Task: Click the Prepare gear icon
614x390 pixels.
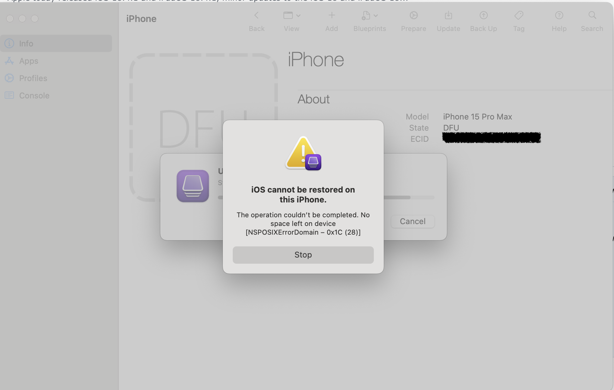Action: coord(413,15)
